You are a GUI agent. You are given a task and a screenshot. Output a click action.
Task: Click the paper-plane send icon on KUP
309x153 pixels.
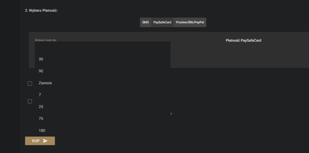coord(45,141)
